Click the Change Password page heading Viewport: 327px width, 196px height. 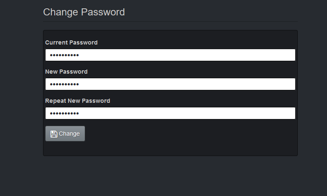[84, 12]
